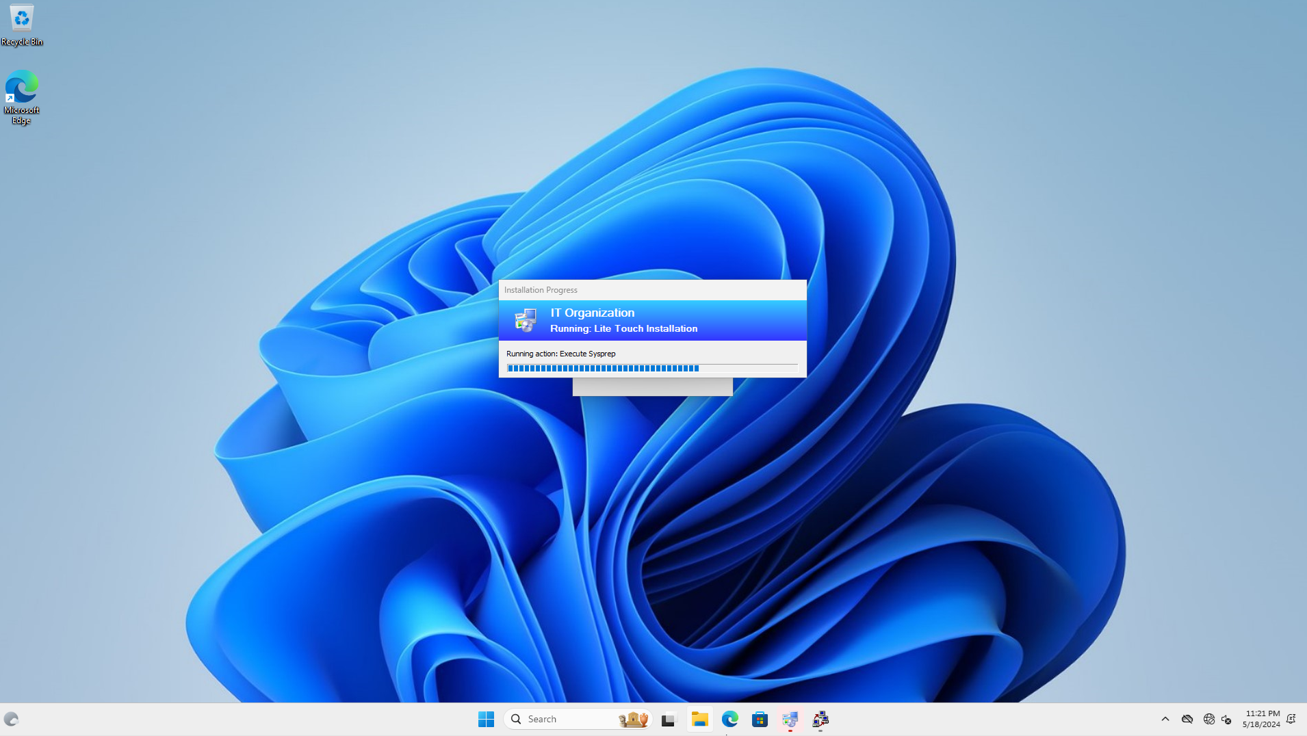
Task: Click the deployment wizard network taskbar icon
Action: (x=820, y=719)
